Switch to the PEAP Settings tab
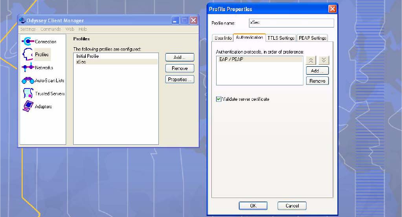402x217 pixels. 312,38
